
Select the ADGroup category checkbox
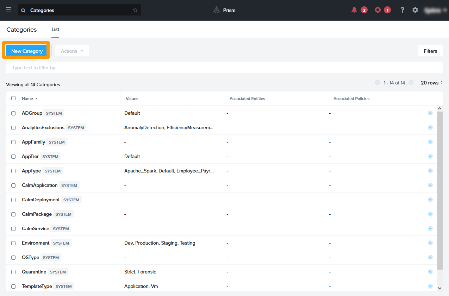pyautogui.click(x=13, y=113)
